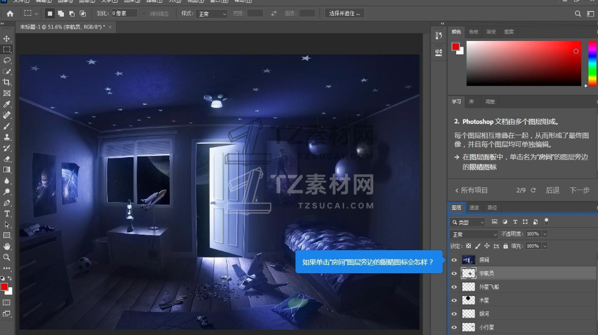
Task: Select the Eyedropper tool
Action: point(7,104)
